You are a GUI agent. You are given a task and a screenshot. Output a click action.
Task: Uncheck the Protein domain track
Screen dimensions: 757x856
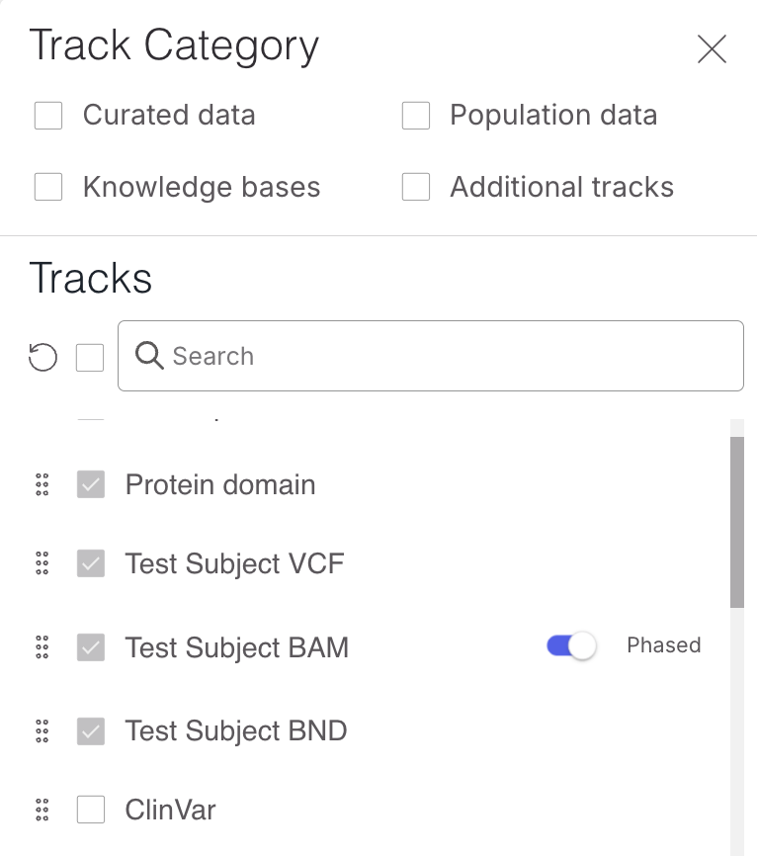[x=91, y=484]
